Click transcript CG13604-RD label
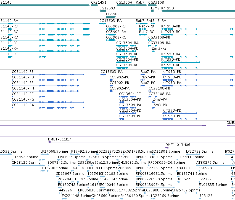 point(127,48)
